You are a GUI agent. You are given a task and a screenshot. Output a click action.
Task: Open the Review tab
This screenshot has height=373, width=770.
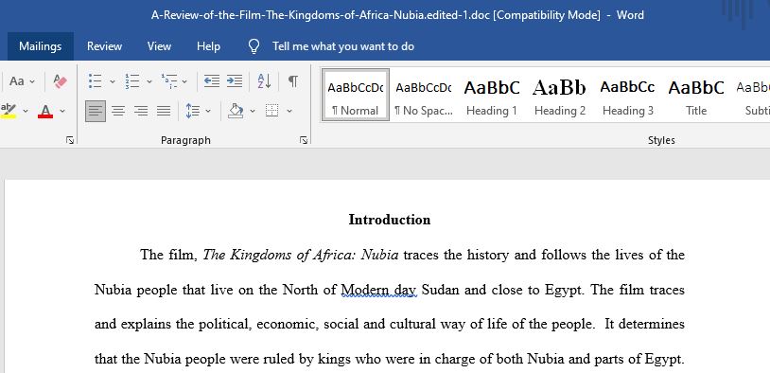tap(104, 46)
